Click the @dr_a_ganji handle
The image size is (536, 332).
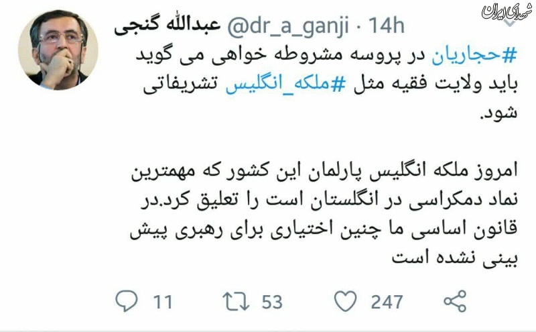pyautogui.click(x=288, y=26)
